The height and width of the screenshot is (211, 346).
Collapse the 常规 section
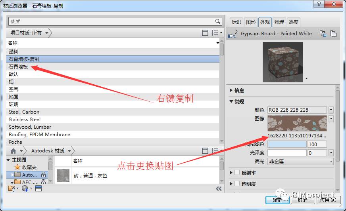(231, 101)
